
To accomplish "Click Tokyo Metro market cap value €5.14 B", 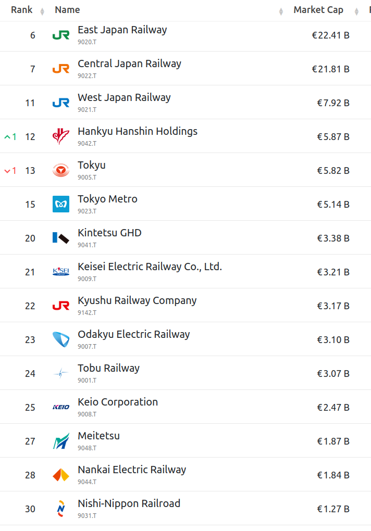I will tap(333, 204).
